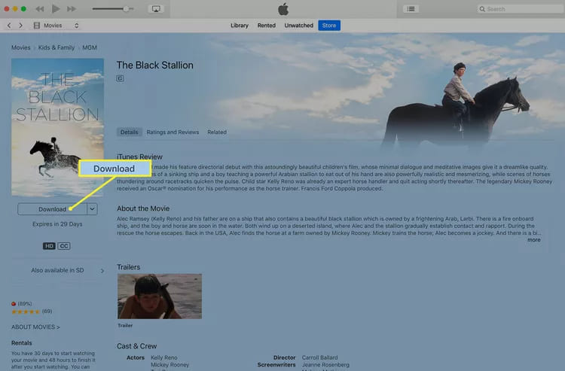This screenshot has width=565, height=371.
Task: Play the Trailer thumbnail
Action: coord(160,296)
